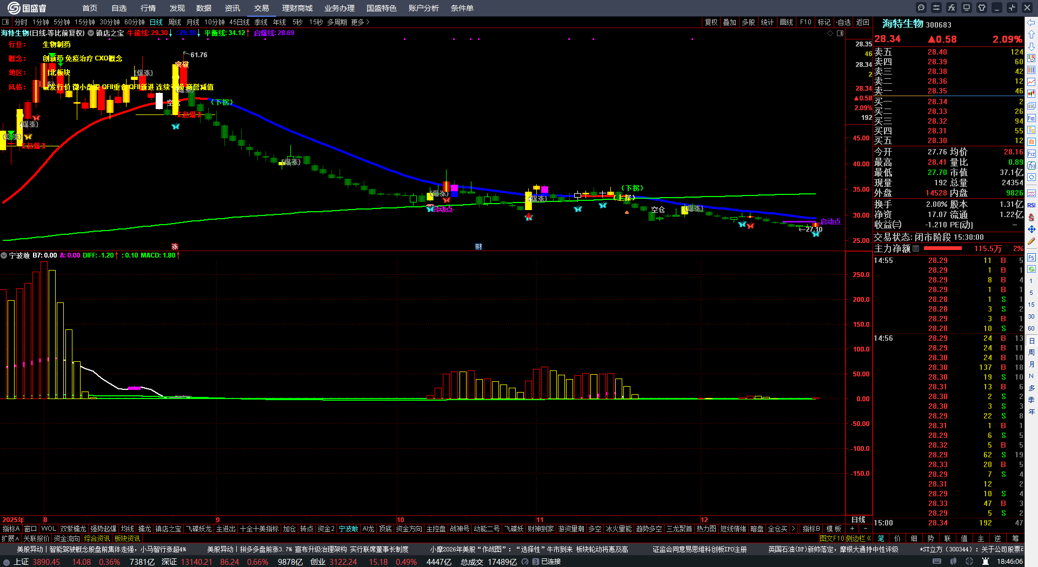Open the 综合资讯 news link
Screen dimensions: 1038x567
[97, 538]
